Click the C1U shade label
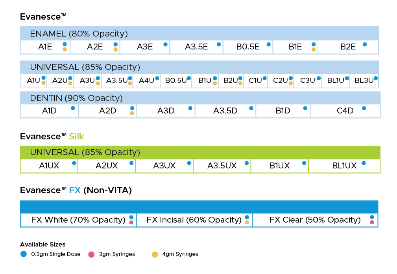 pyautogui.click(x=255, y=80)
